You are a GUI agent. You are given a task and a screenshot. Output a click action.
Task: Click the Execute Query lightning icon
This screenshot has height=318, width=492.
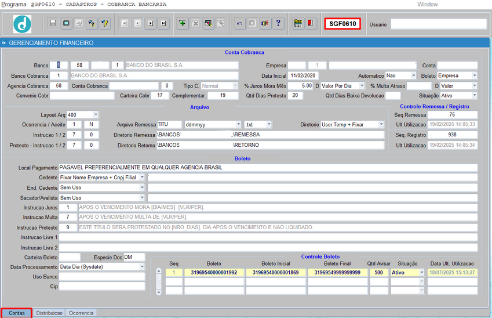105,23
